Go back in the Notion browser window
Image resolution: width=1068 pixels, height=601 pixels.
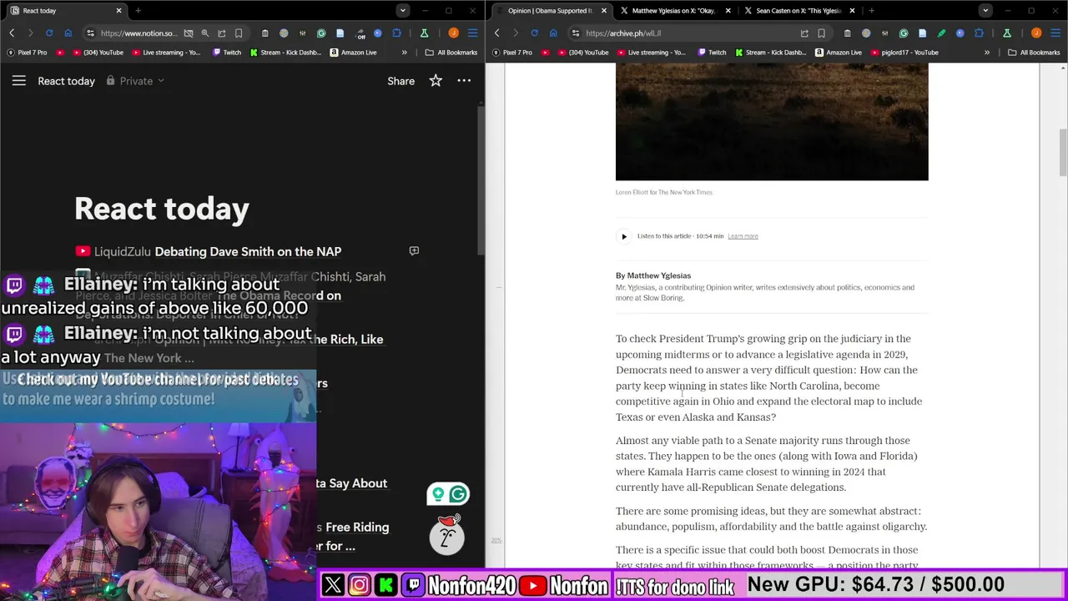tap(12, 33)
